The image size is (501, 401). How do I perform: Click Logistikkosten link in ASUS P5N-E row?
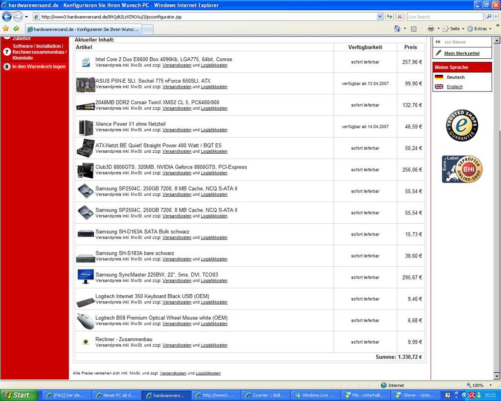coord(214,87)
